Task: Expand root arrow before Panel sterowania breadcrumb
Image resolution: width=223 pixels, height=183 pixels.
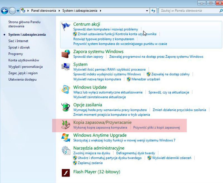Action: click(28, 11)
